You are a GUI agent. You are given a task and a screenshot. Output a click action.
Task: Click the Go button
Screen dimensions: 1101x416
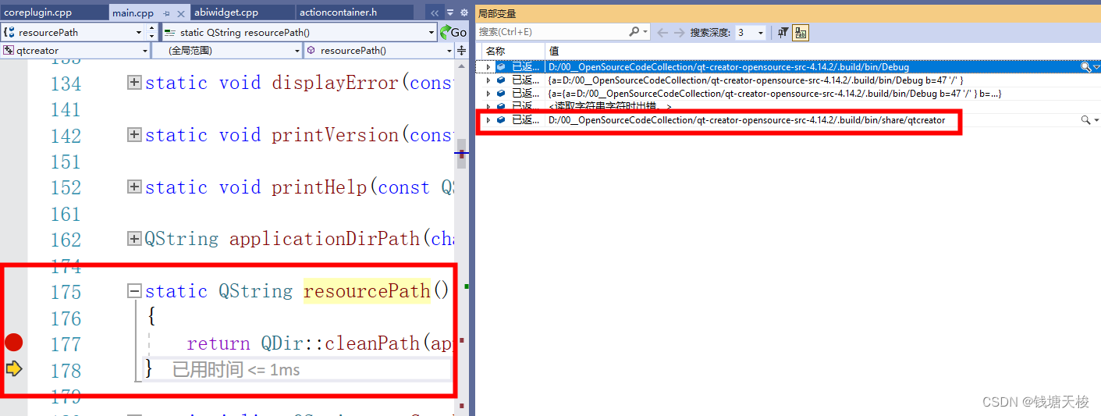453,32
